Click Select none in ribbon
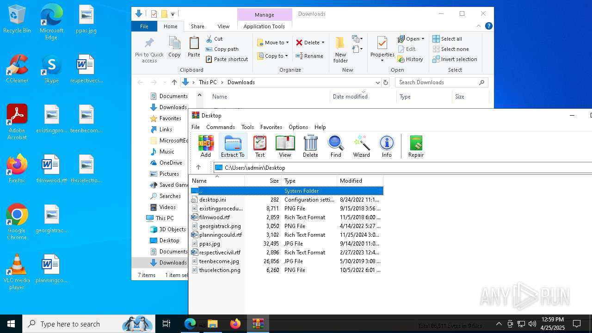This screenshot has height=333, width=592. [x=450, y=49]
